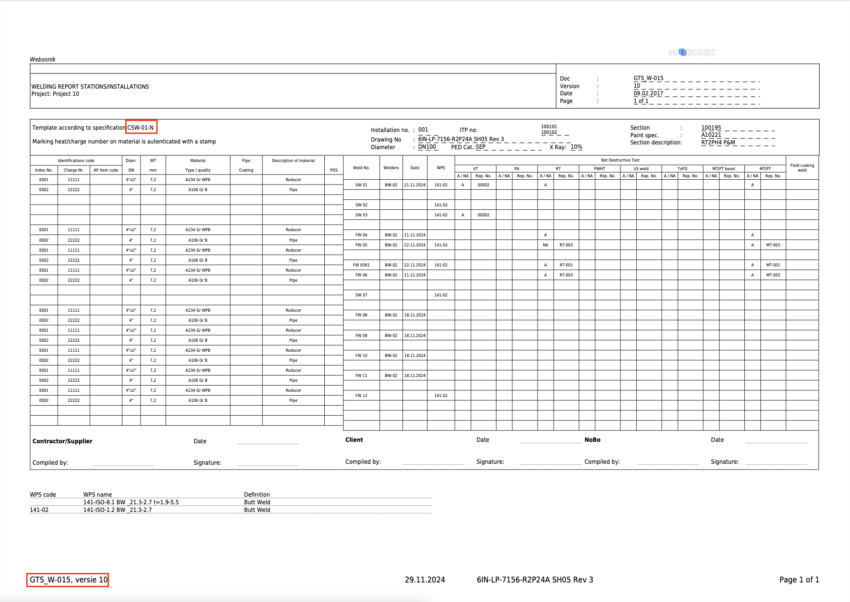850x602 pixels.
Task: Click the Page 1 of 1 footer text
Action: (799, 580)
